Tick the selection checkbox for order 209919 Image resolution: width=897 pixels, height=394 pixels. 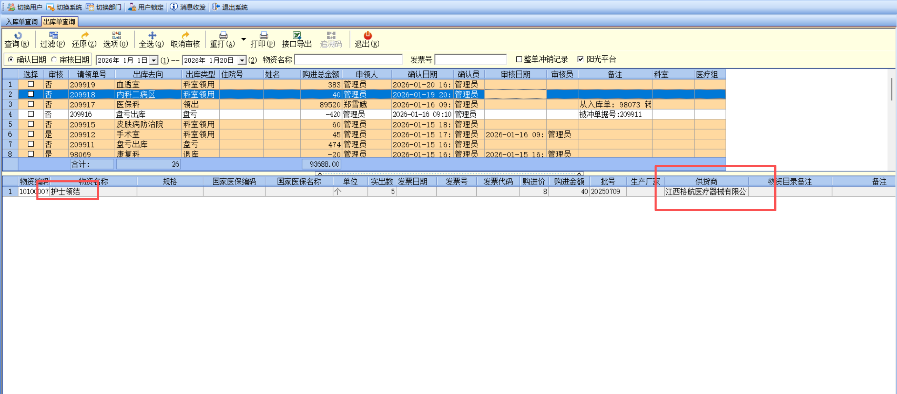[x=31, y=84]
